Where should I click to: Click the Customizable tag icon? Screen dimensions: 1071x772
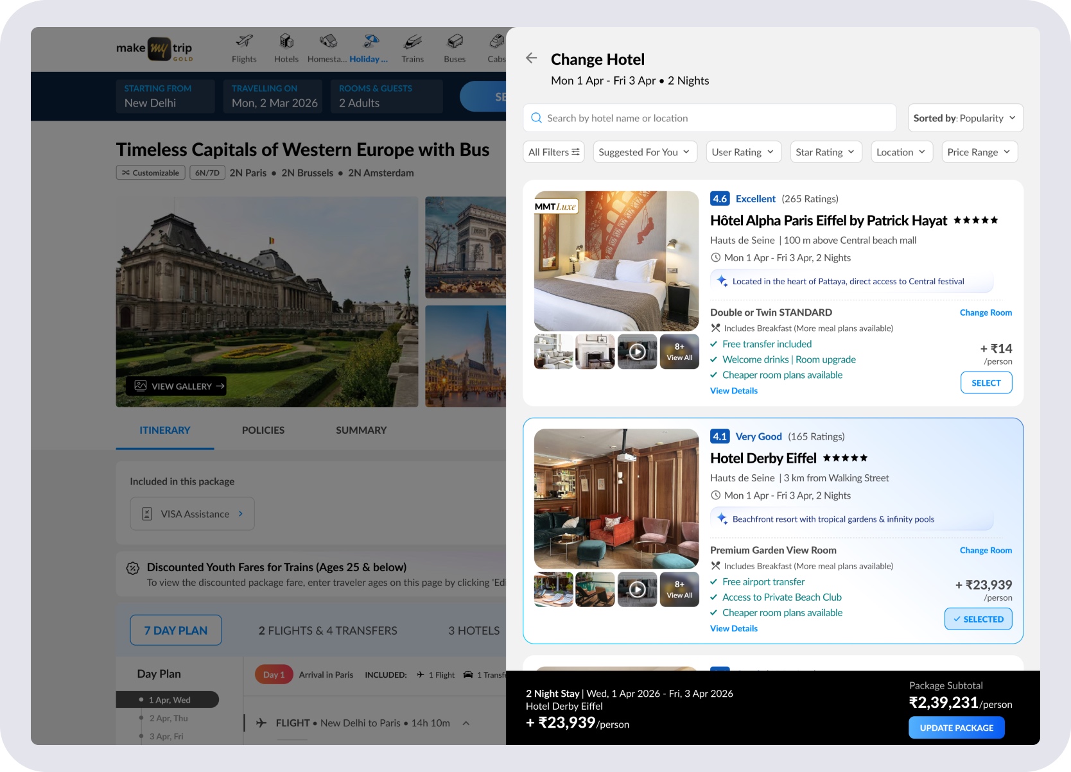click(126, 173)
